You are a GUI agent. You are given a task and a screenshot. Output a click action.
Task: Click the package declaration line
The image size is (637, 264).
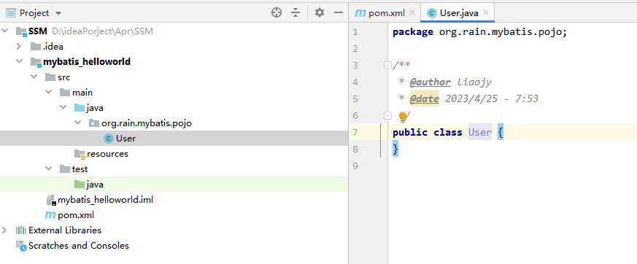479,32
